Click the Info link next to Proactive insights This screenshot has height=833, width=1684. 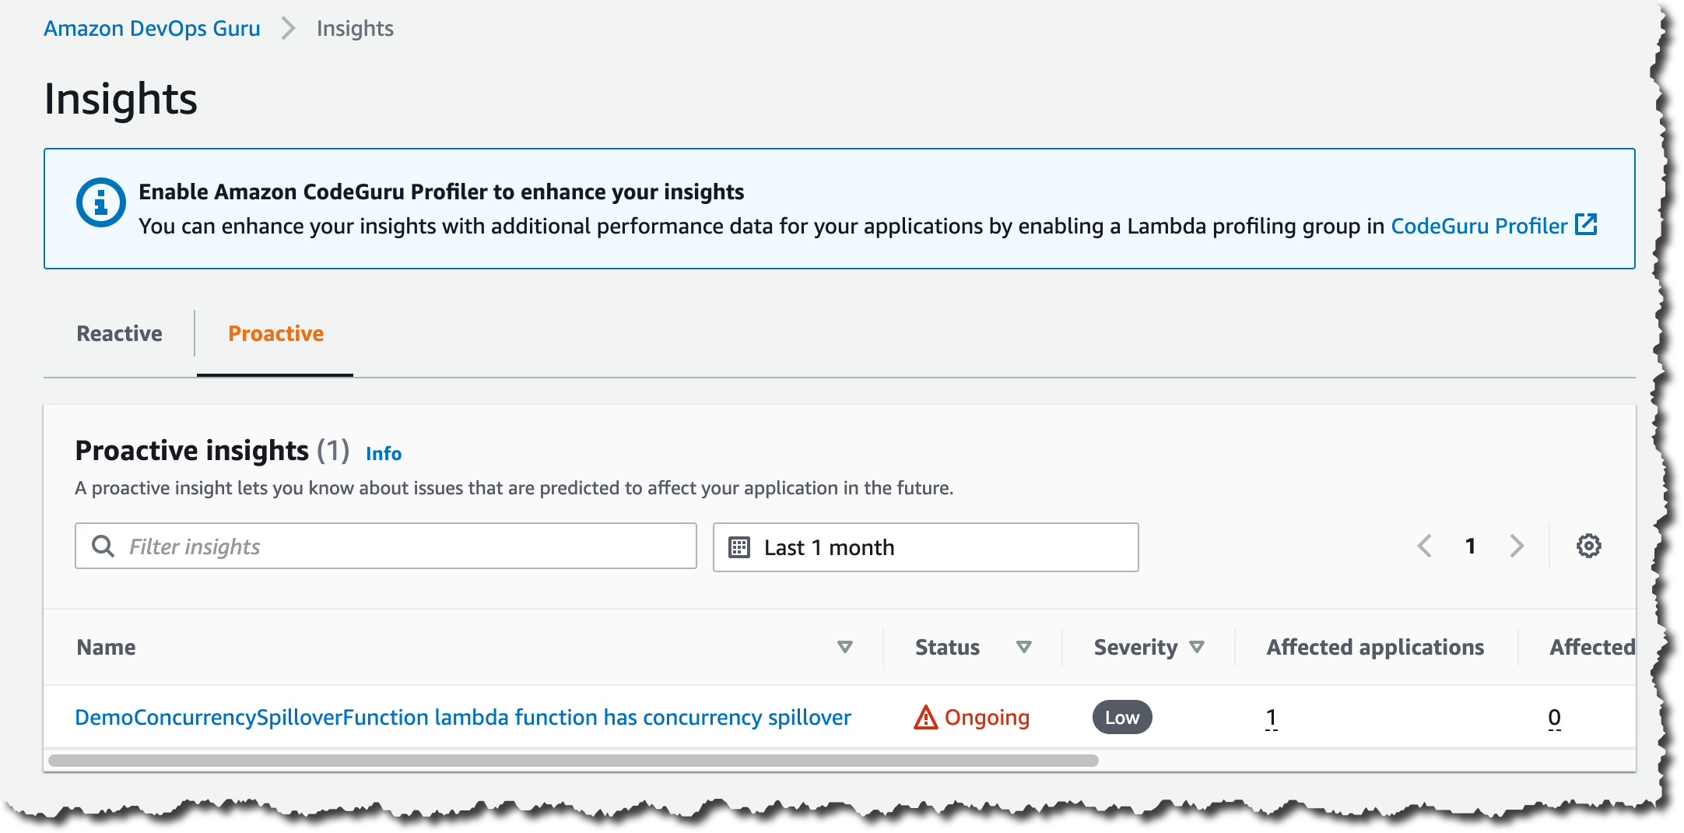point(384,453)
